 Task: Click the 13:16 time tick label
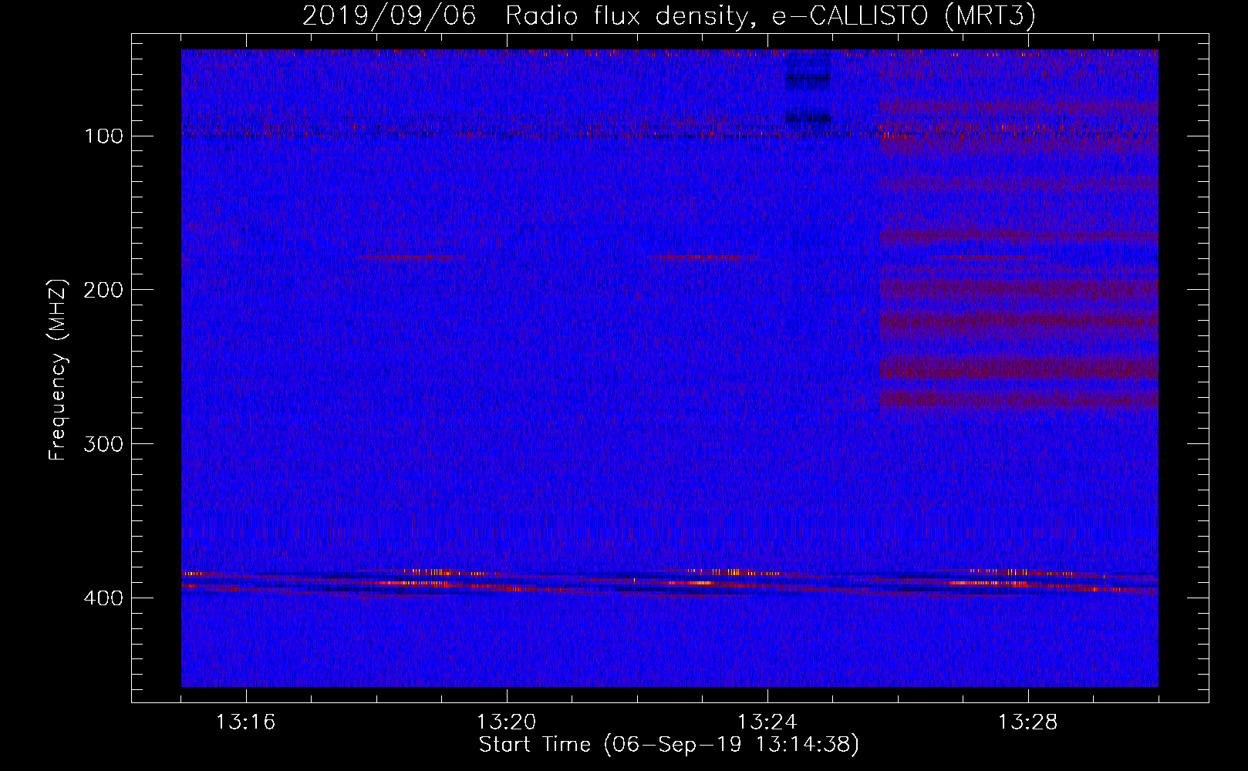(246, 722)
